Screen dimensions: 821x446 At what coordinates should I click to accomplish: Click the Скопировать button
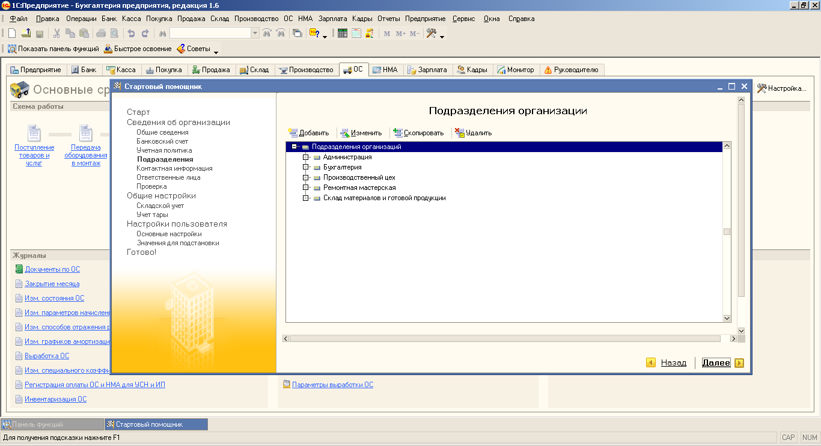click(x=418, y=133)
